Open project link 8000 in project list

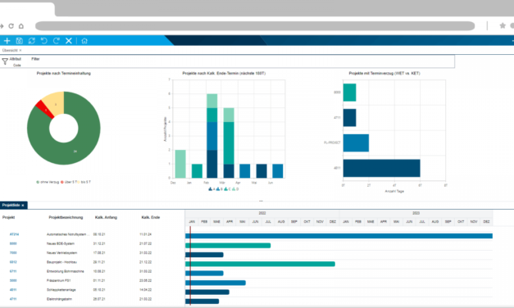pos(13,243)
